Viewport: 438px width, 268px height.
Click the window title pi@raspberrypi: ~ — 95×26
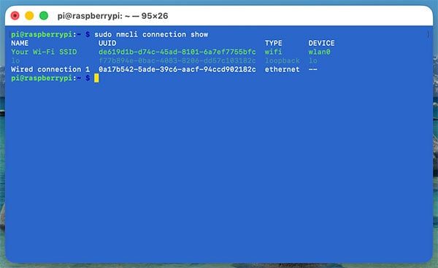(112, 16)
